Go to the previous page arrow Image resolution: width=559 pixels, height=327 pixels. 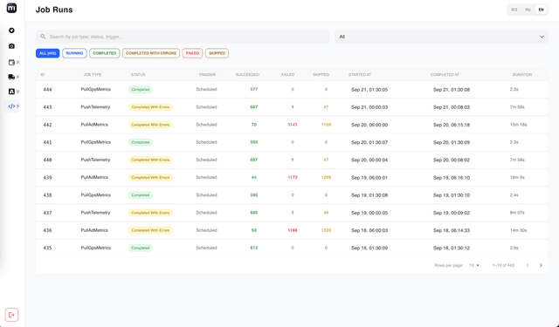pos(528,265)
